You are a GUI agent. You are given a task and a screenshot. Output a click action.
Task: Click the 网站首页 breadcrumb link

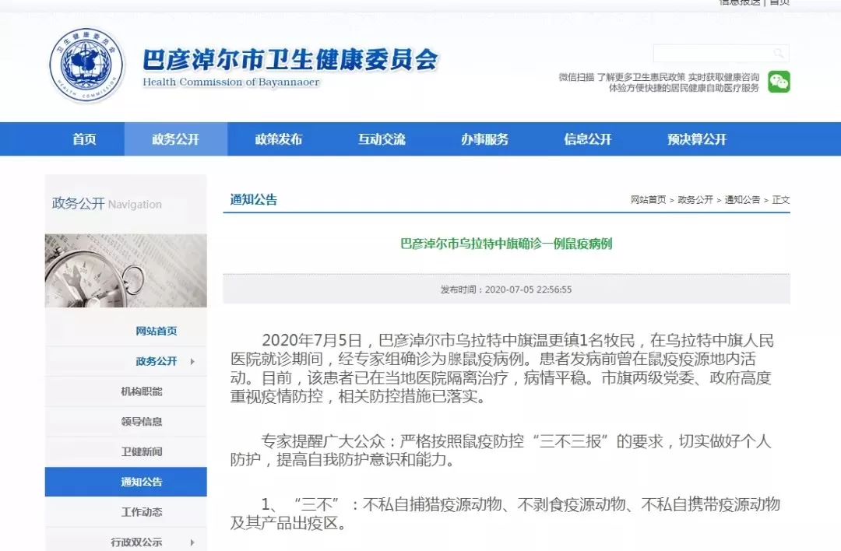pyautogui.click(x=648, y=200)
